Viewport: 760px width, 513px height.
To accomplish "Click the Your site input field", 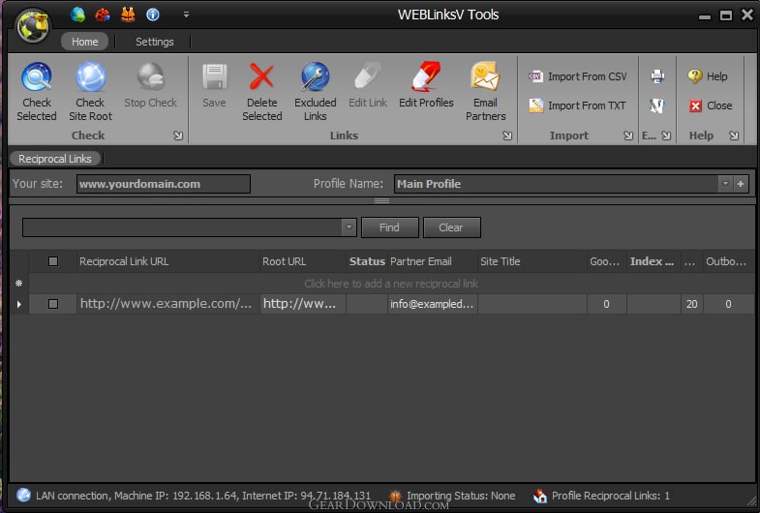I will pos(163,184).
